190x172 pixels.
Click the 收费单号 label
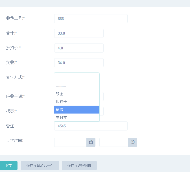[x=16, y=18]
